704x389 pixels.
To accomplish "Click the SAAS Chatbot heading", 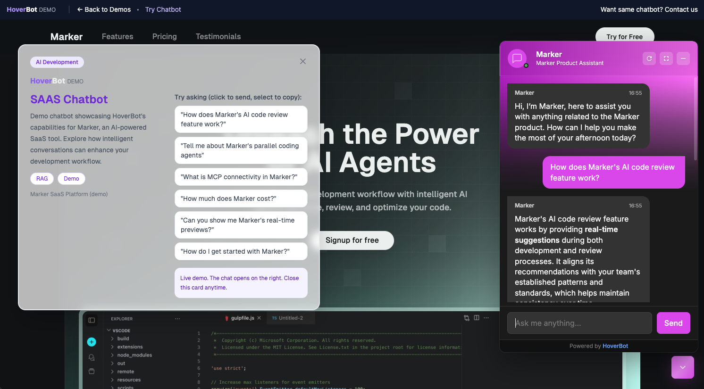I will point(69,99).
